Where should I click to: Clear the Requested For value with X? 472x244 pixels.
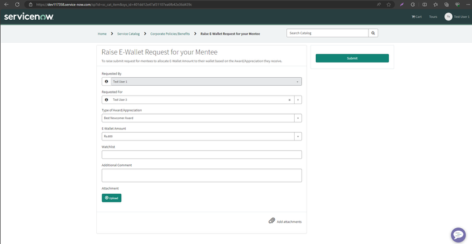coord(289,100)
